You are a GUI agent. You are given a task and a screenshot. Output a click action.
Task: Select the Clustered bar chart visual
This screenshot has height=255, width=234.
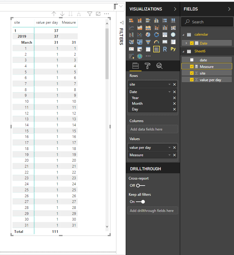(x=148, y=20)
